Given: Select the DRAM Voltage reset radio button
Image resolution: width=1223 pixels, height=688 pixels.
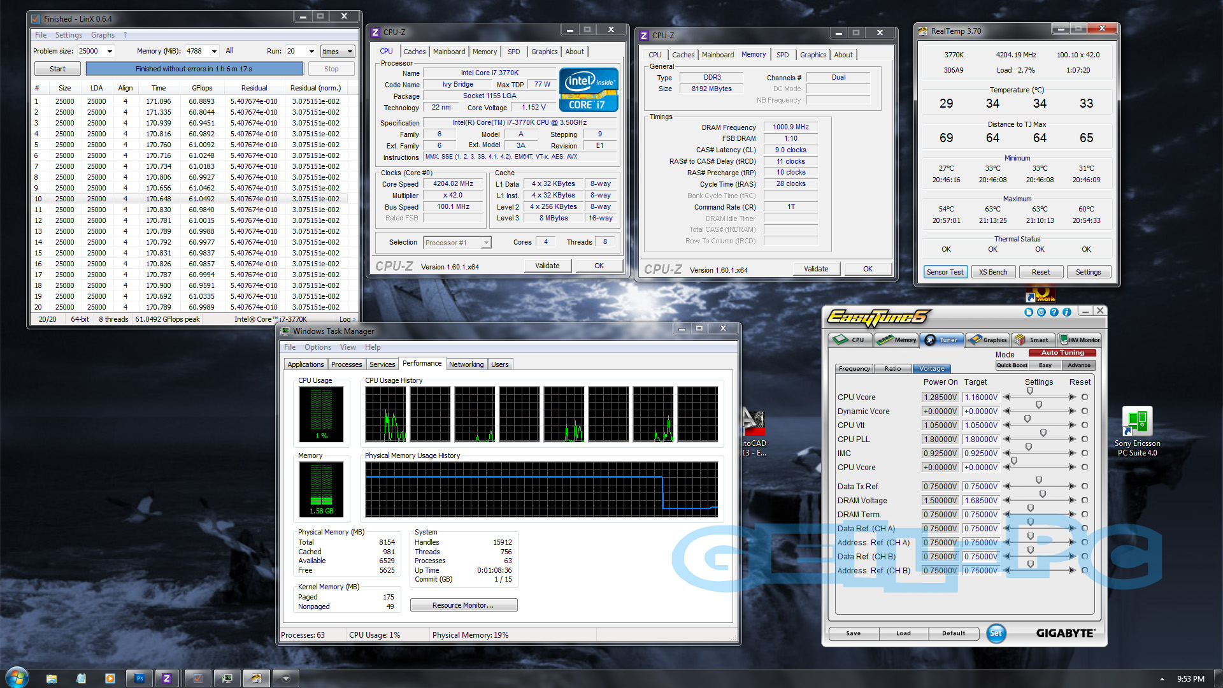Looking at the screenshot, I should pos(1084,501).
